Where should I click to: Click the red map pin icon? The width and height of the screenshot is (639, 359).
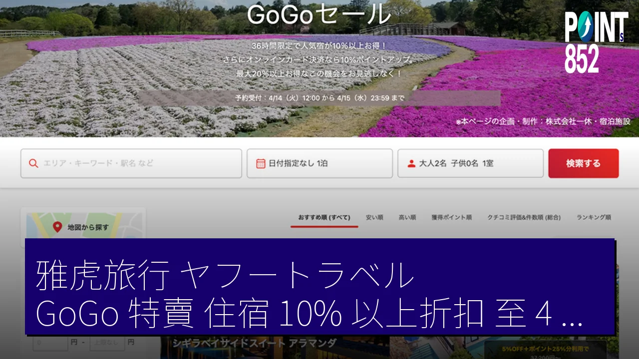click(57, 227)
